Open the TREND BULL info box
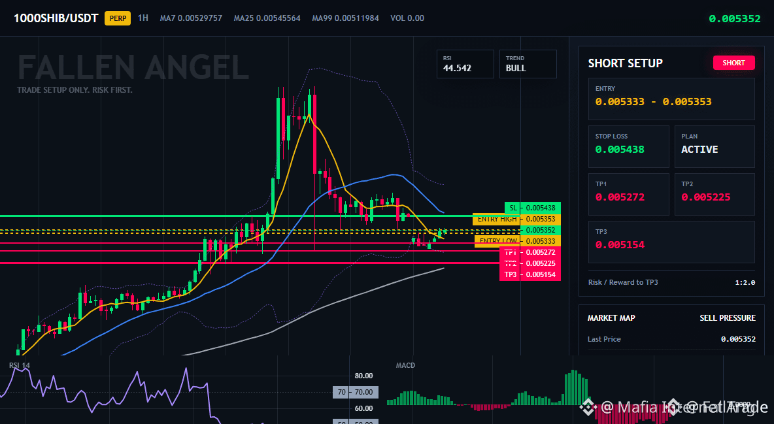774x424 pixels. (x=528, y=63)
